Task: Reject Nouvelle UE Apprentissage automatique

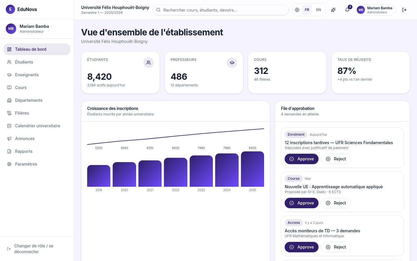Action: [336, 203]
